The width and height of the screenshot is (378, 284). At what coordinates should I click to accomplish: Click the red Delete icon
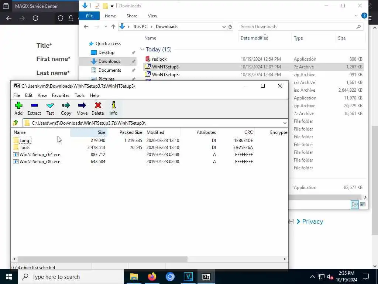tap(97, 108)
